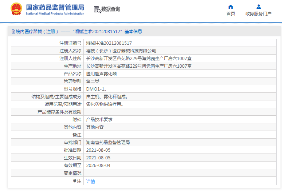The image size is (282, 191).
Task: Click 由主机、雾化杯组成。 cell
Action: 107,97
